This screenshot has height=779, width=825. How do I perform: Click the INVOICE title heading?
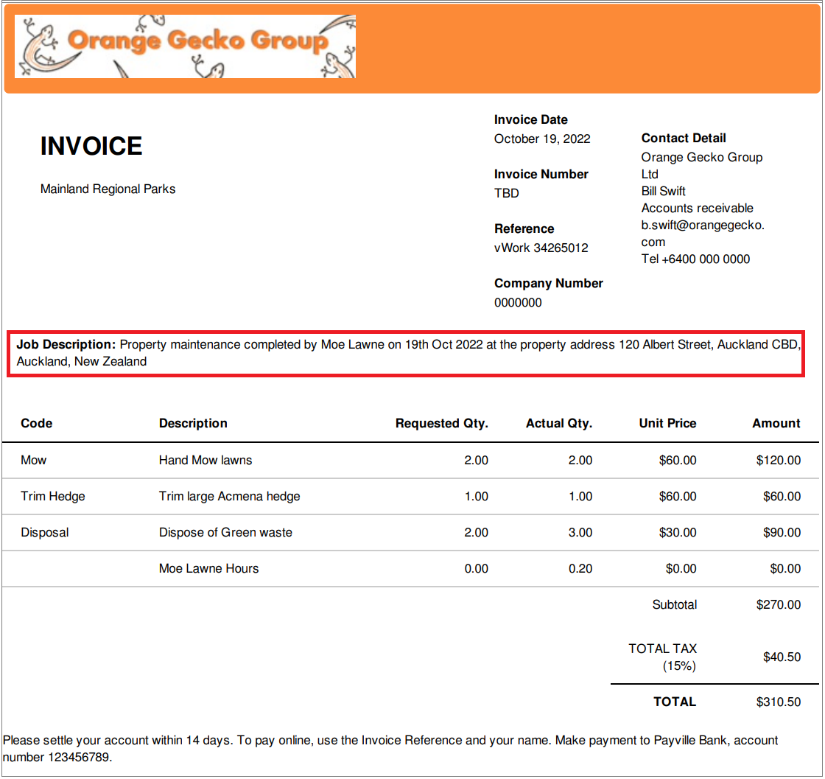coord(91,145)
